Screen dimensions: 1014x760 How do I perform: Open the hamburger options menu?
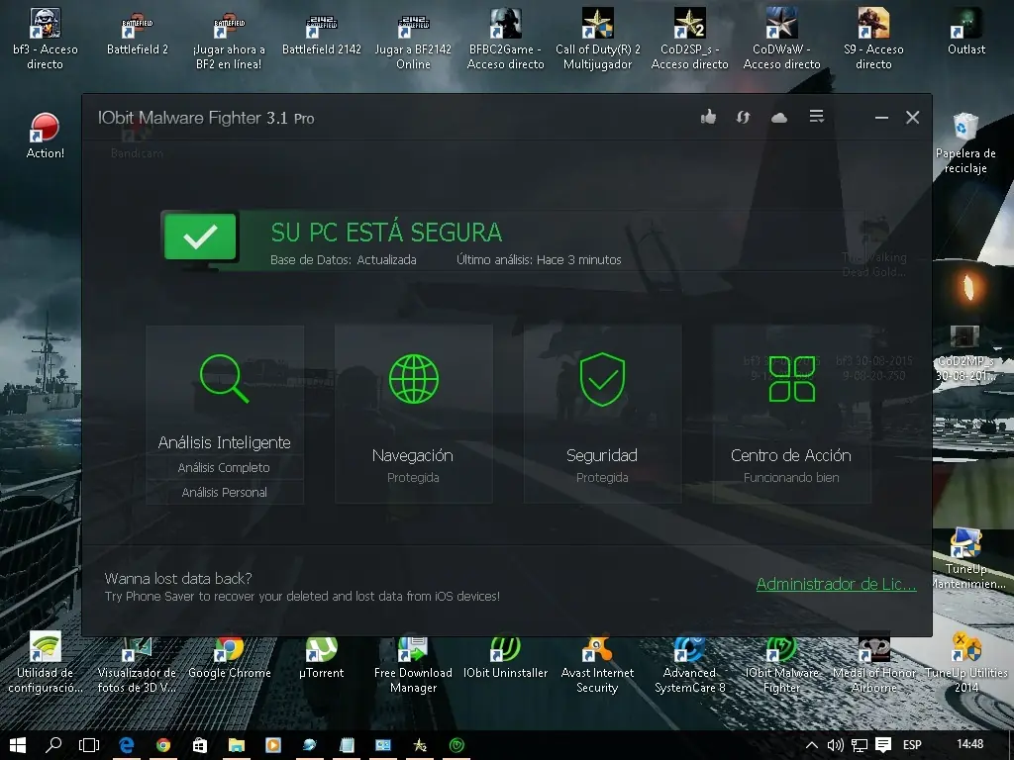(x=816, y=117)
